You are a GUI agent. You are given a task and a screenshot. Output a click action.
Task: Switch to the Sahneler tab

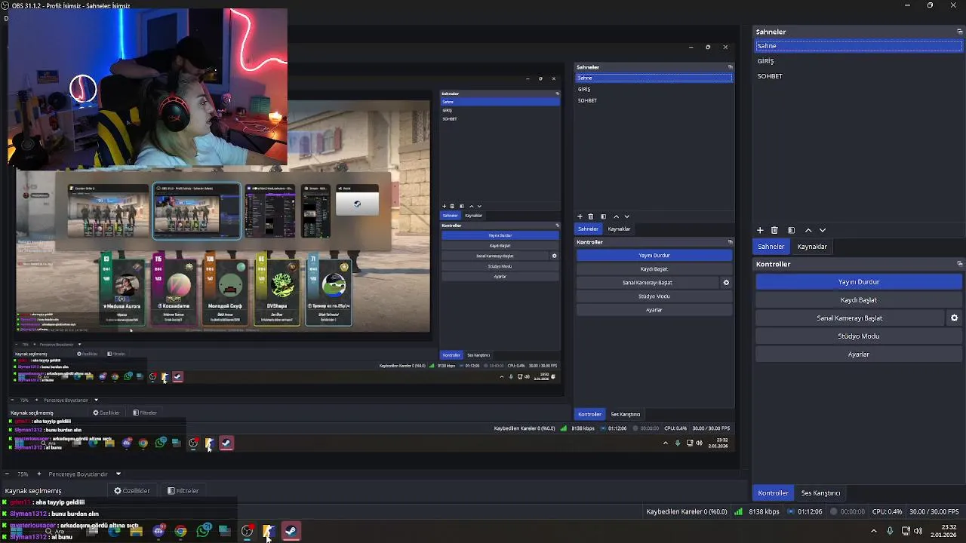(771, 247)
